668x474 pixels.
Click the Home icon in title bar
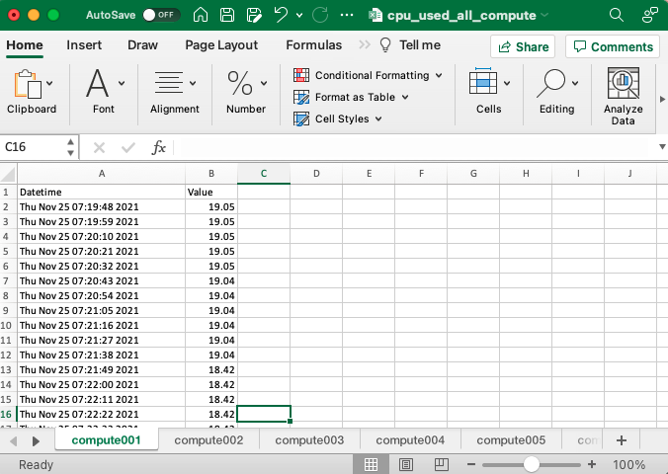[201, 16]
